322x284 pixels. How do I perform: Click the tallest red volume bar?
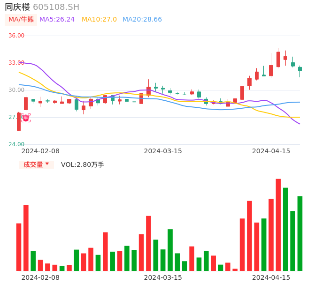pos(278,225)
